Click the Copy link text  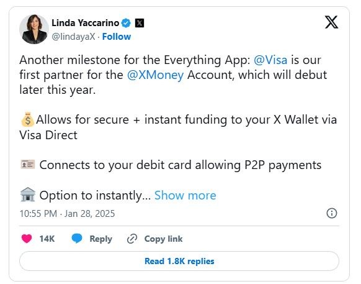click(x=163, y=239)
